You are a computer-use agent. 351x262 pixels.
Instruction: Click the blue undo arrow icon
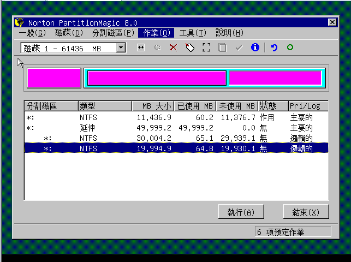[x=274, y=47]
